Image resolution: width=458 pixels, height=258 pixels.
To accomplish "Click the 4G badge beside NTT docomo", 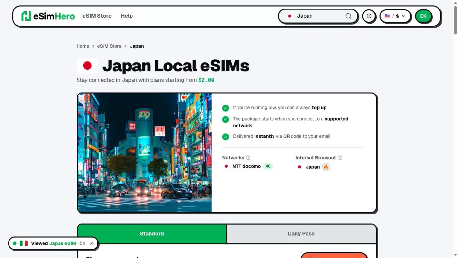I will click(x=268, y=166).
